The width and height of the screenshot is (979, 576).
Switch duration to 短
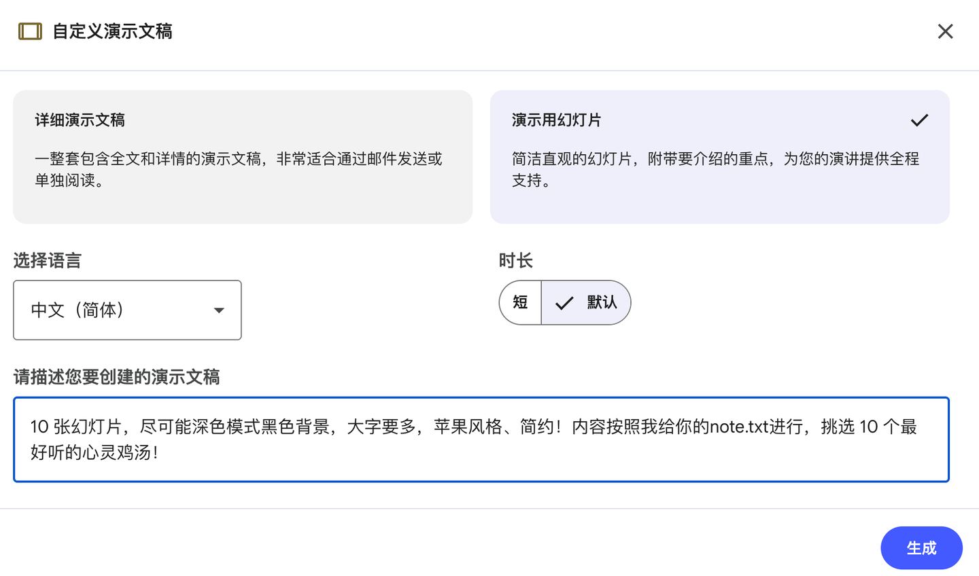pyautogui.click(x=520, y=302)
